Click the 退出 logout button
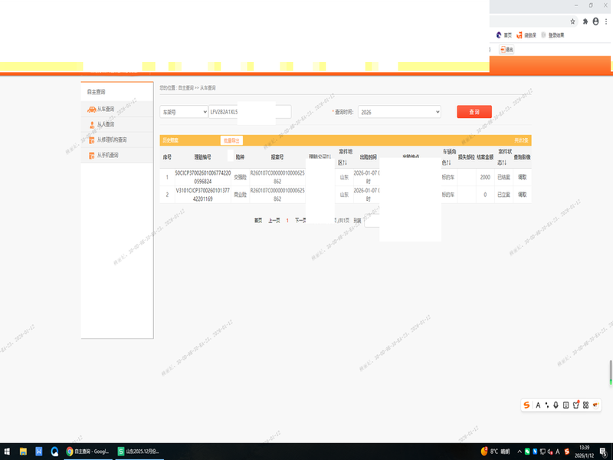This screenshot has height=460, width=613. [507, 50]
